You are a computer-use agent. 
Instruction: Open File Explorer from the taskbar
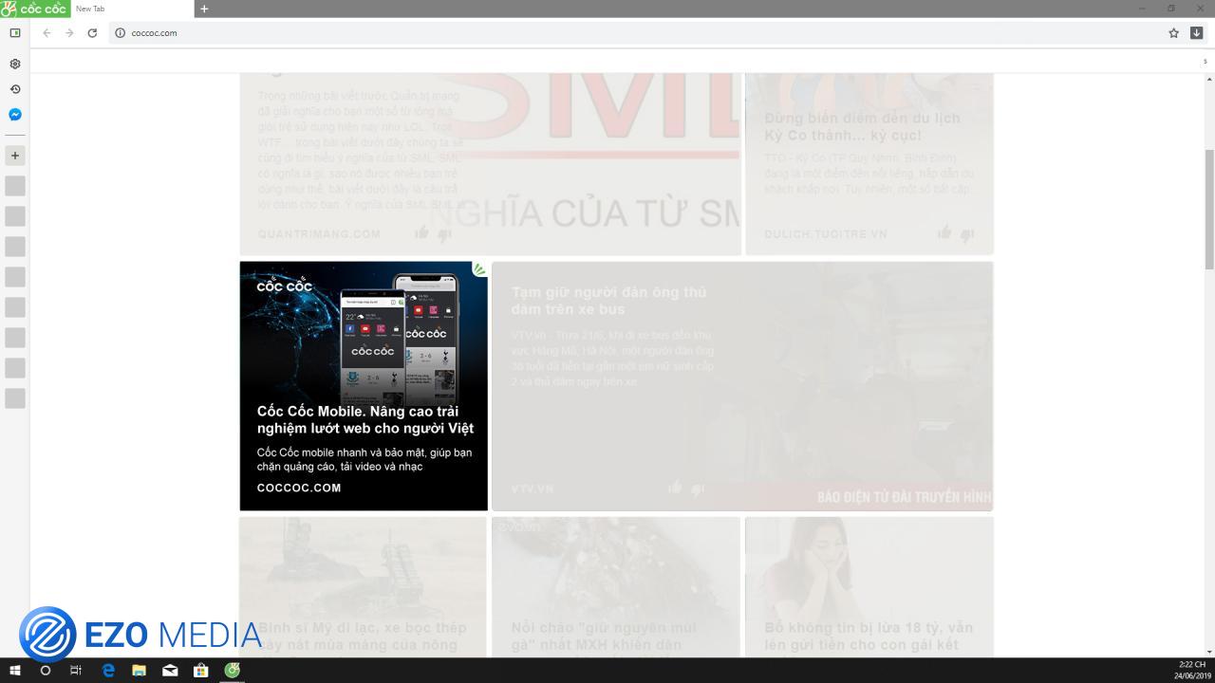pyautogui.click(x=139, y=671)
